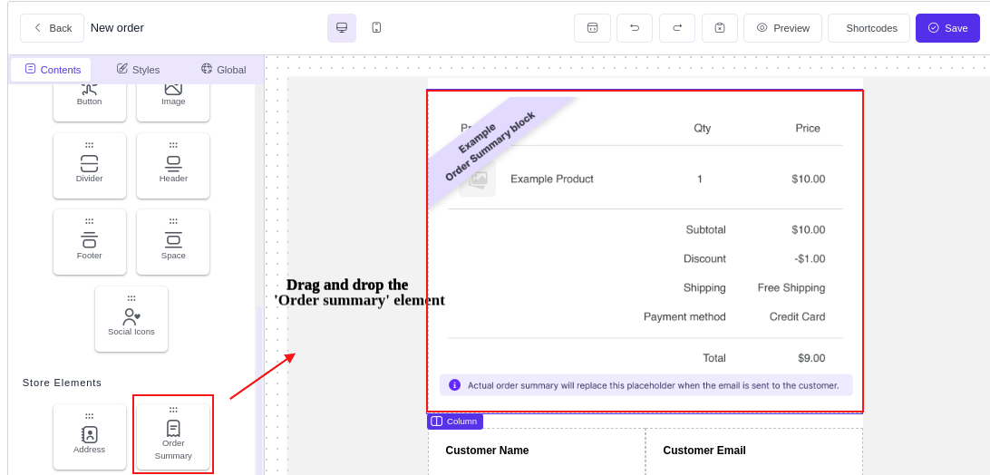
Task: Open the code view icon button
Action: [x=592, y=28]
